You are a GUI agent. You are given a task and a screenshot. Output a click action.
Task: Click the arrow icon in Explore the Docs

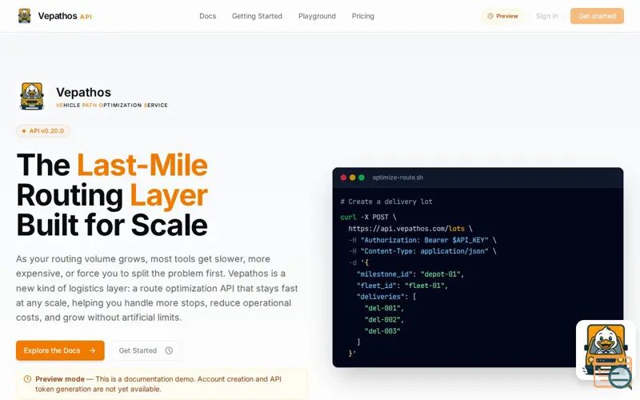click(92, 350)
